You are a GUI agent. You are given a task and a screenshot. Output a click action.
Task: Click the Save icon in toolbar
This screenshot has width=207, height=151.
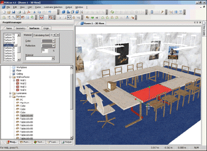[13, 12]
